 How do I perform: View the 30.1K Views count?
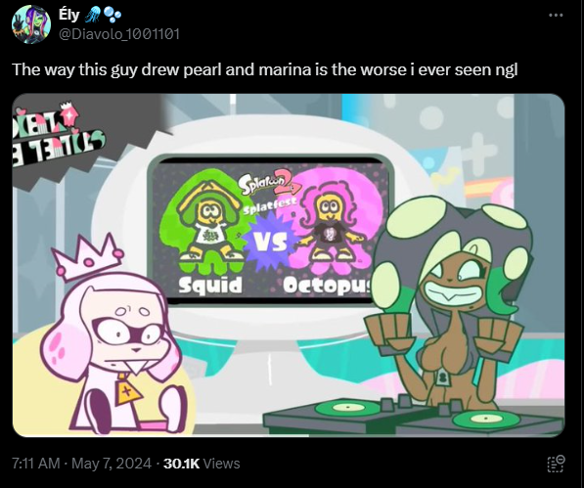coord(202,464)
